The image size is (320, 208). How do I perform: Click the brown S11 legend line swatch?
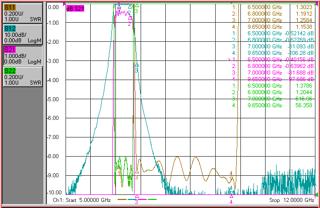(122, 199)
